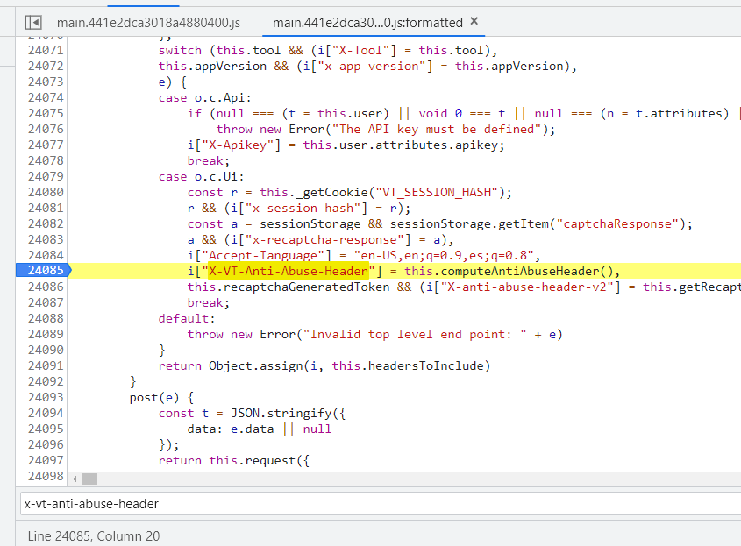Set breakpoint on line number 24093

(x=46, y=397)
